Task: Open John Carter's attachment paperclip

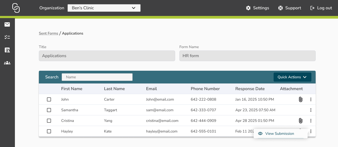Action: tap(300, 99)
